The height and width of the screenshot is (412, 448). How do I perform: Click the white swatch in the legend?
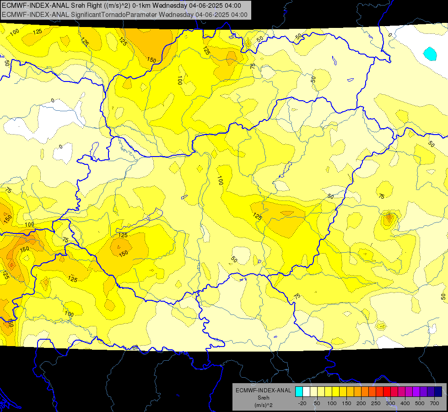pyautogui.click(x=306, y=391)
